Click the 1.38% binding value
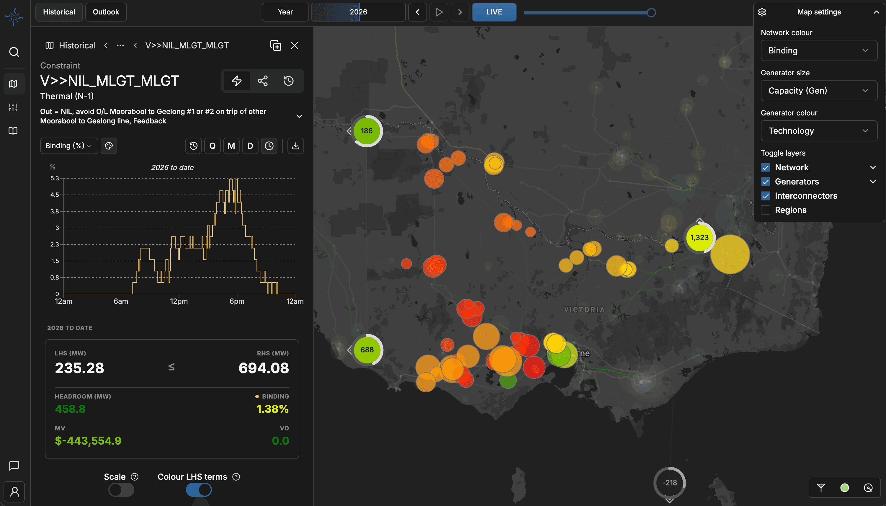 tap(272, 409)
